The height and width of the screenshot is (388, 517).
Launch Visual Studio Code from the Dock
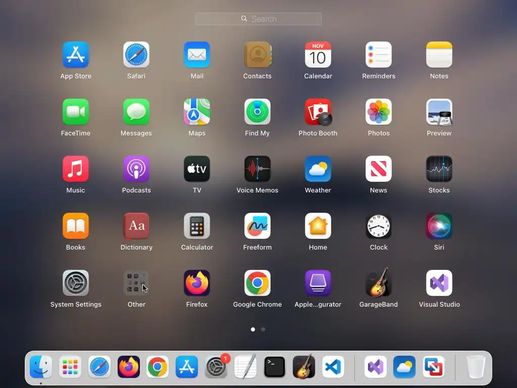click(x=333, y=367)
